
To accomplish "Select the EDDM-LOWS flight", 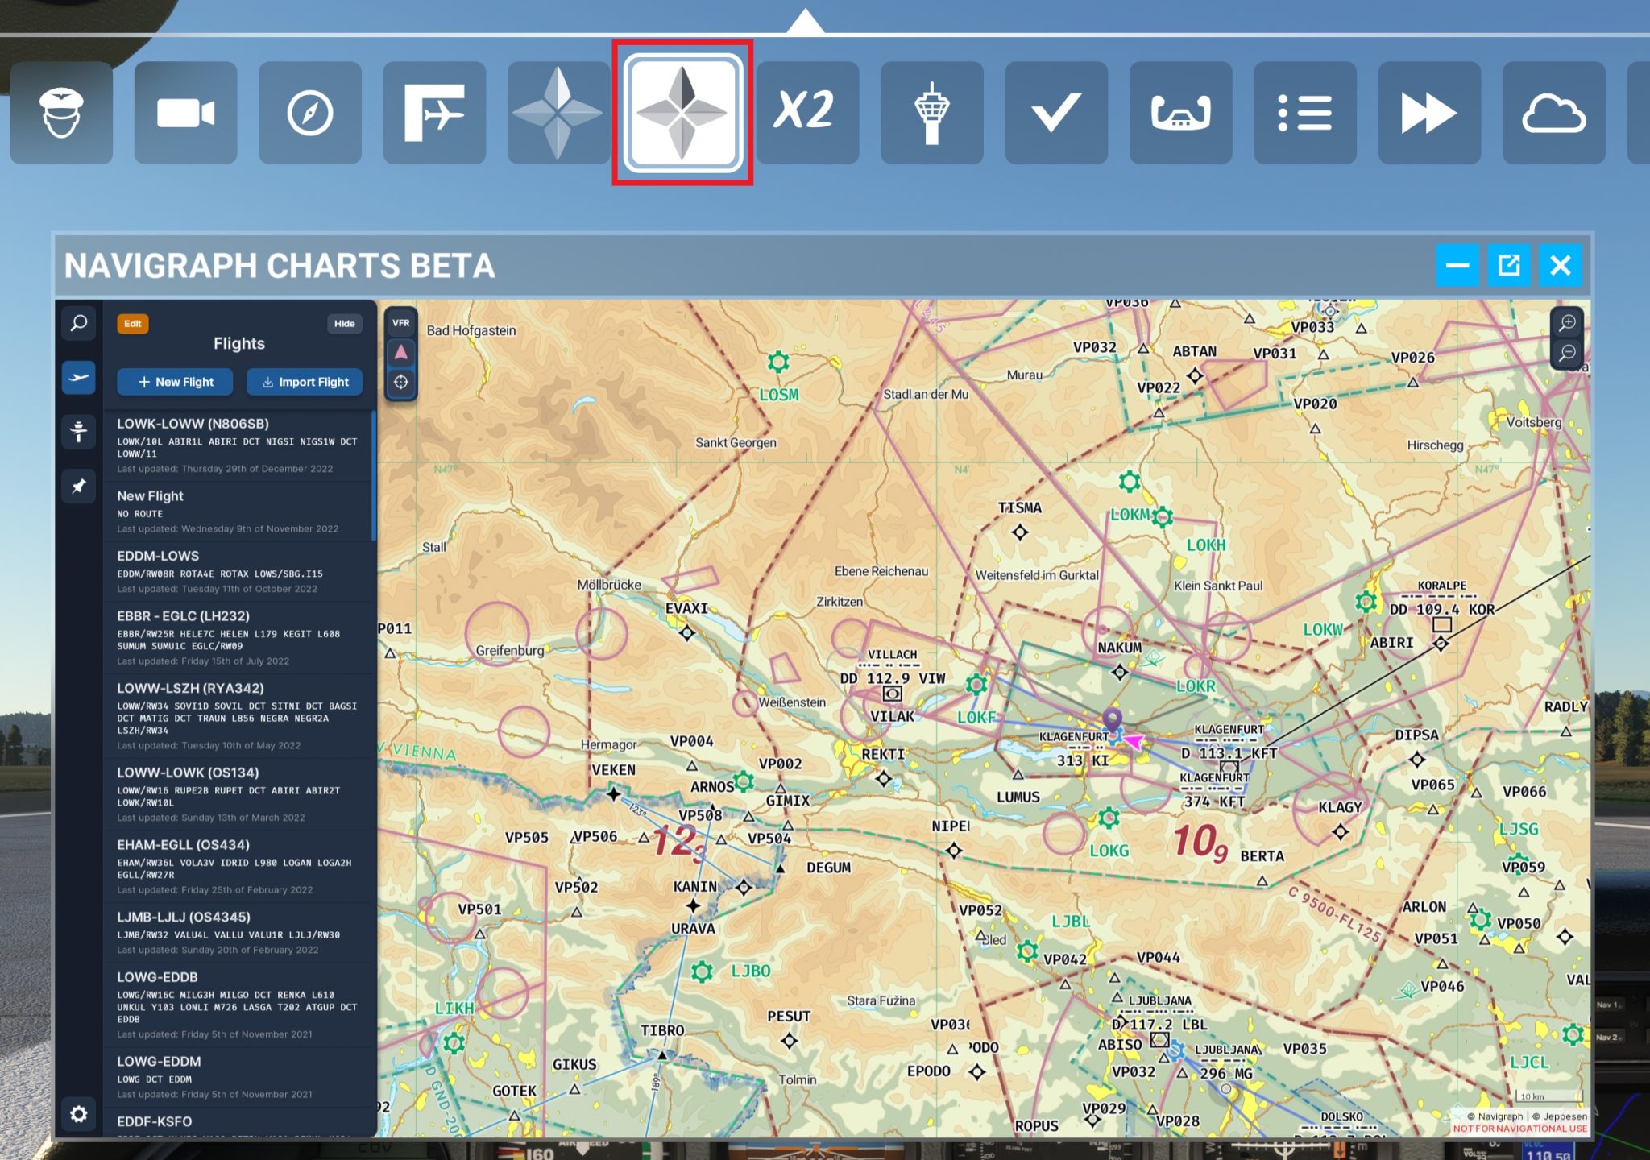I will coord(238,572).
